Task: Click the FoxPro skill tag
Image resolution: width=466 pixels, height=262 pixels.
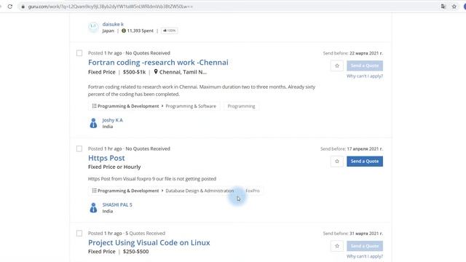Action: (x=253, y=191)
